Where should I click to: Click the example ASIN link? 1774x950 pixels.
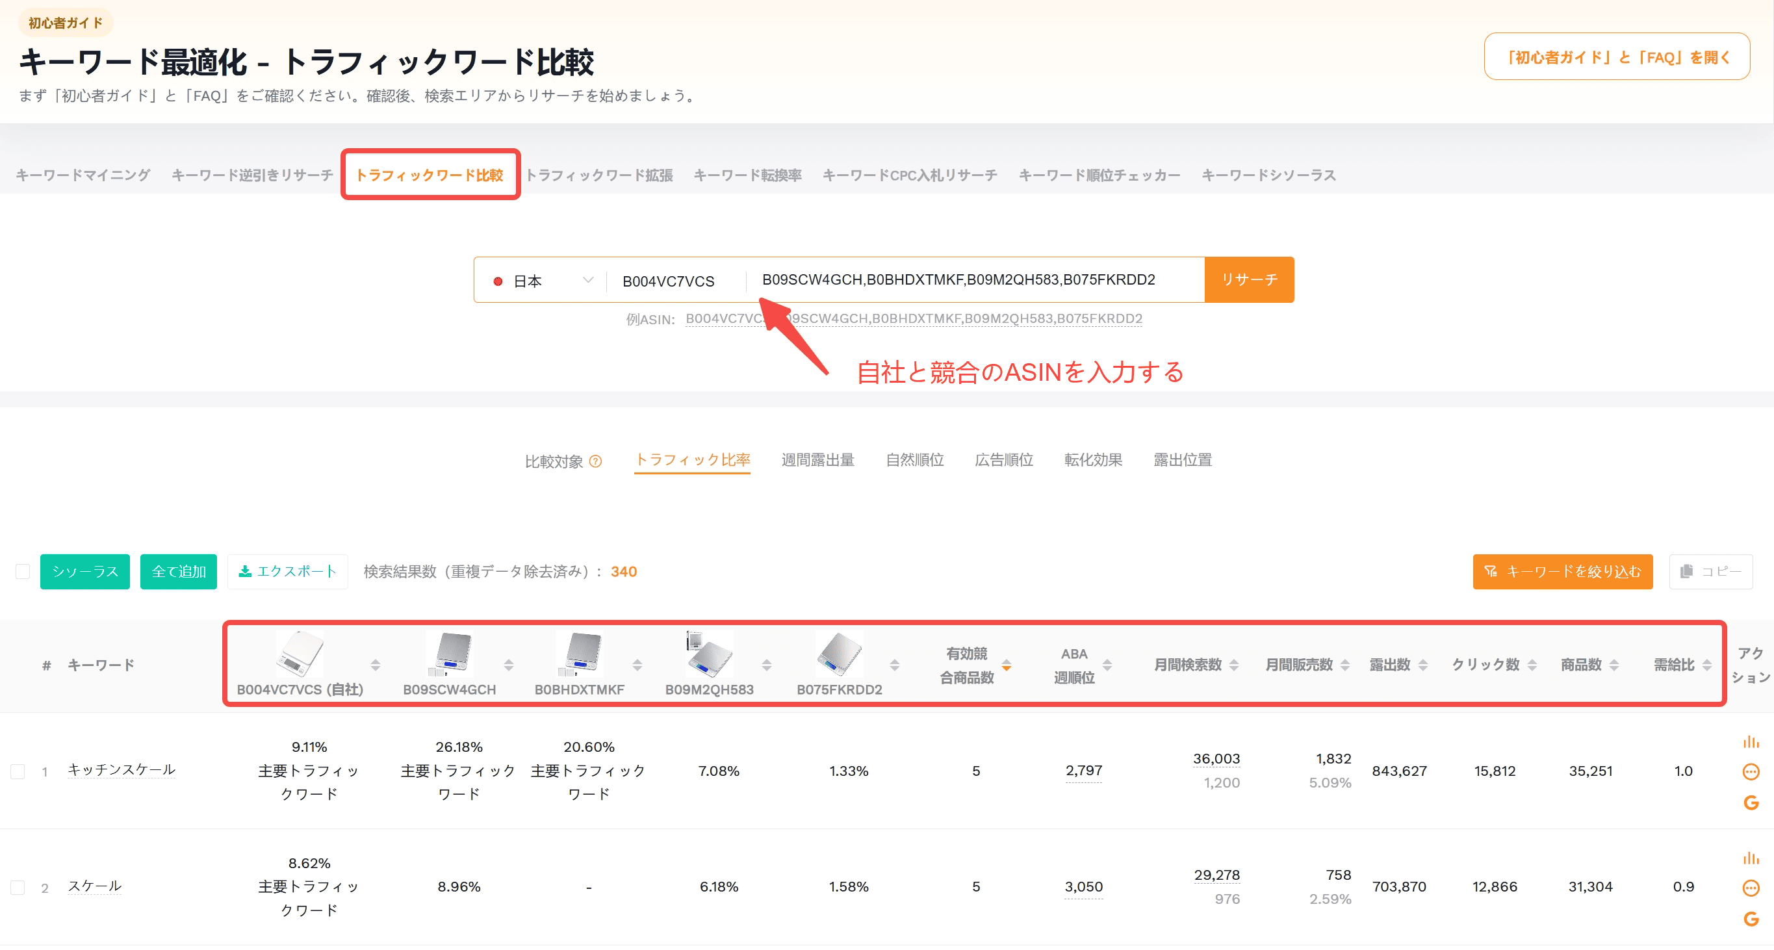914,319
